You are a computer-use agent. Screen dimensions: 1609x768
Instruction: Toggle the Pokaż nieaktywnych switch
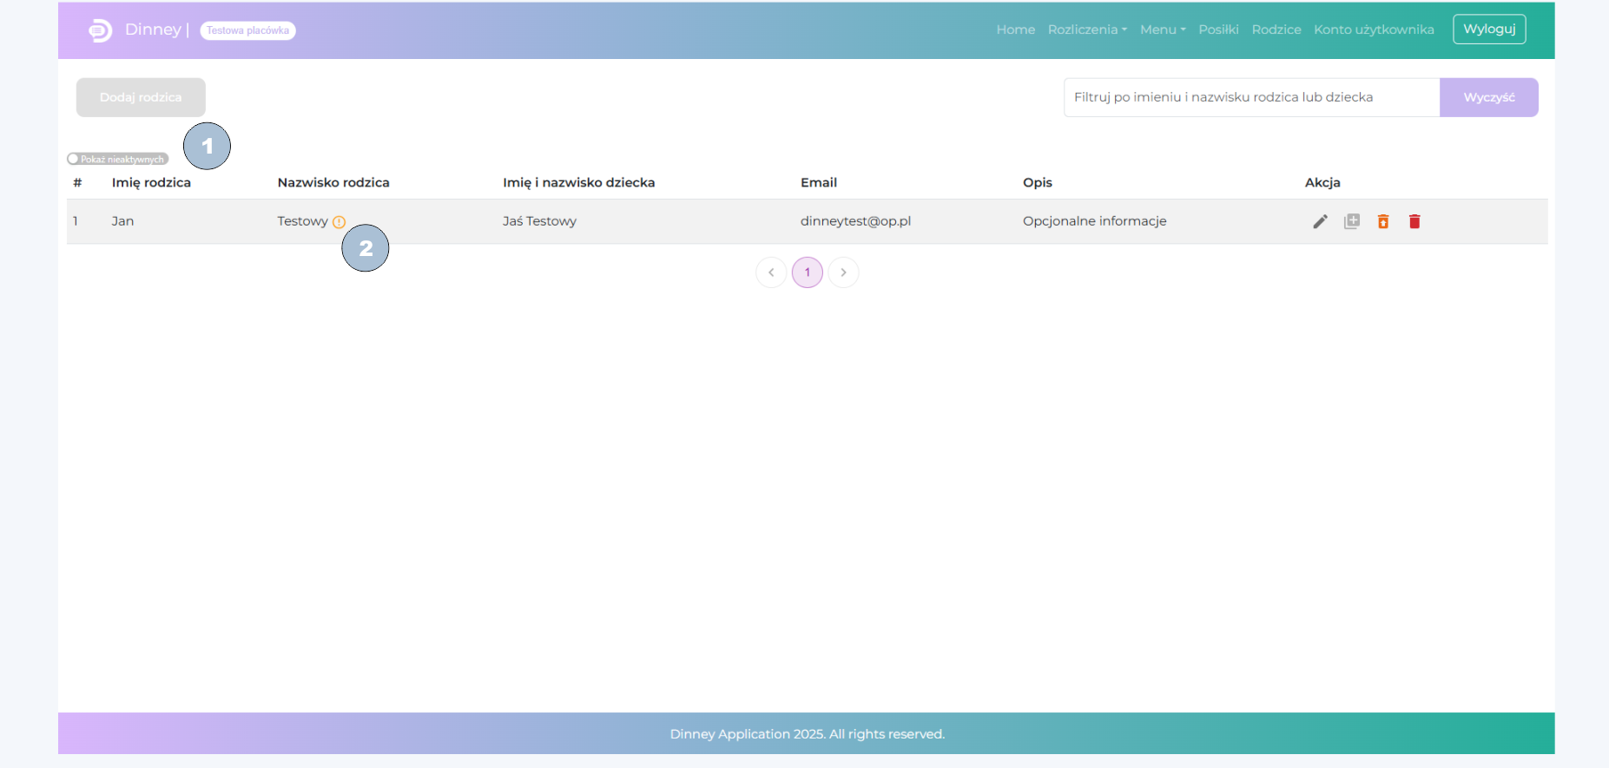click(74, 159)
